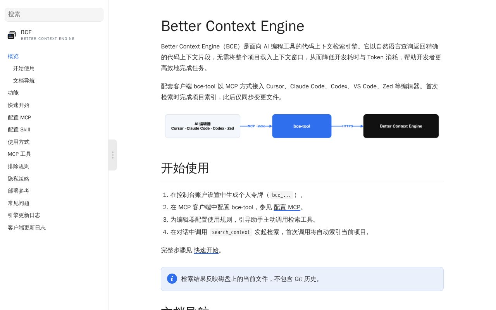Click the AI 编辑器 box in the diagram
This screenshot has height=310, width=496.
coord(203,126)
